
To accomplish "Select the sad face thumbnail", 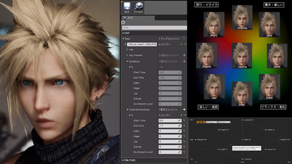I will click(214, 87).
